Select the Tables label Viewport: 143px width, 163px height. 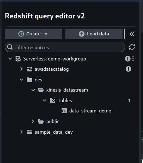(x=65, y=100)
